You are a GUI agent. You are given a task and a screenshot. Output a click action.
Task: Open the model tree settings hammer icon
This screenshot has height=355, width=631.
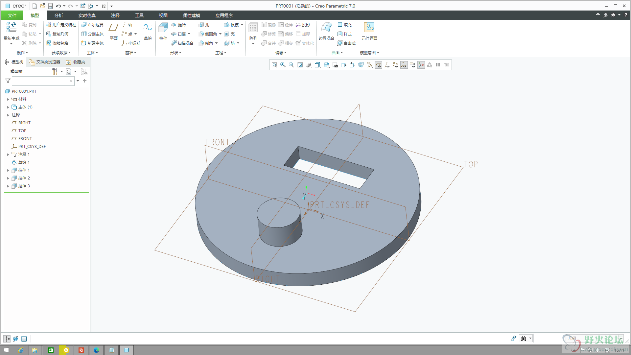[55, 71]
